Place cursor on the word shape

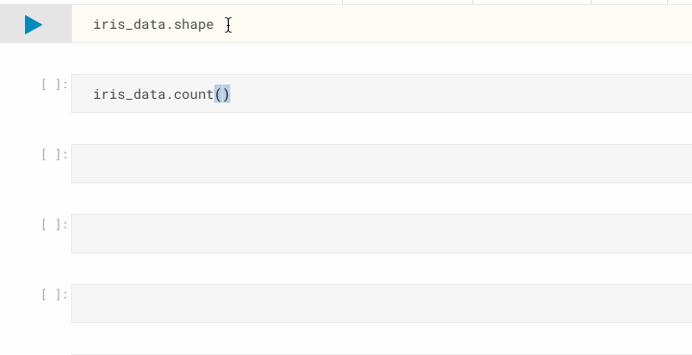coord(194,25)
